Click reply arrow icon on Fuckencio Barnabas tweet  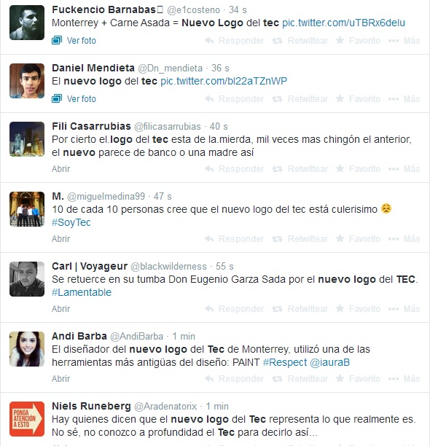(x=209, y=40)
